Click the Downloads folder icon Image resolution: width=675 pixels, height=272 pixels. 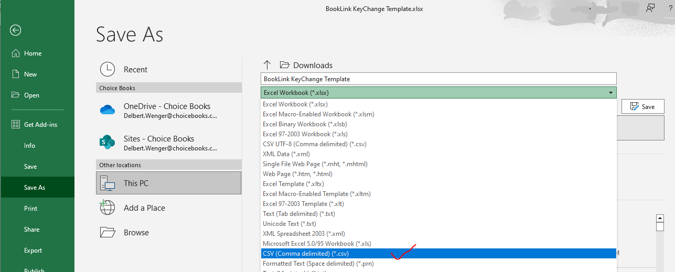[285, 65]
